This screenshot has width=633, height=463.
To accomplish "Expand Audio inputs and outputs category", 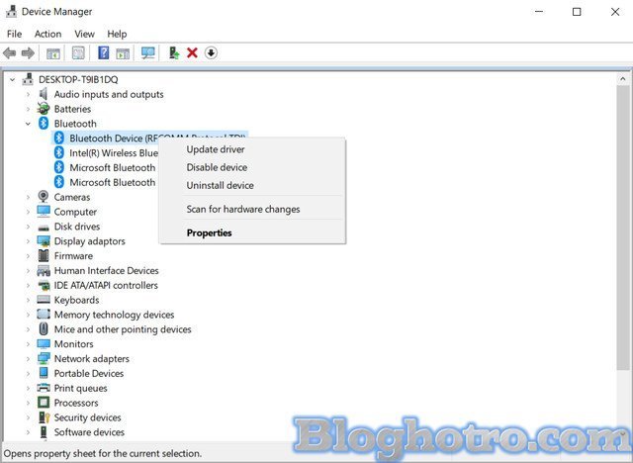I will [28, 94].
